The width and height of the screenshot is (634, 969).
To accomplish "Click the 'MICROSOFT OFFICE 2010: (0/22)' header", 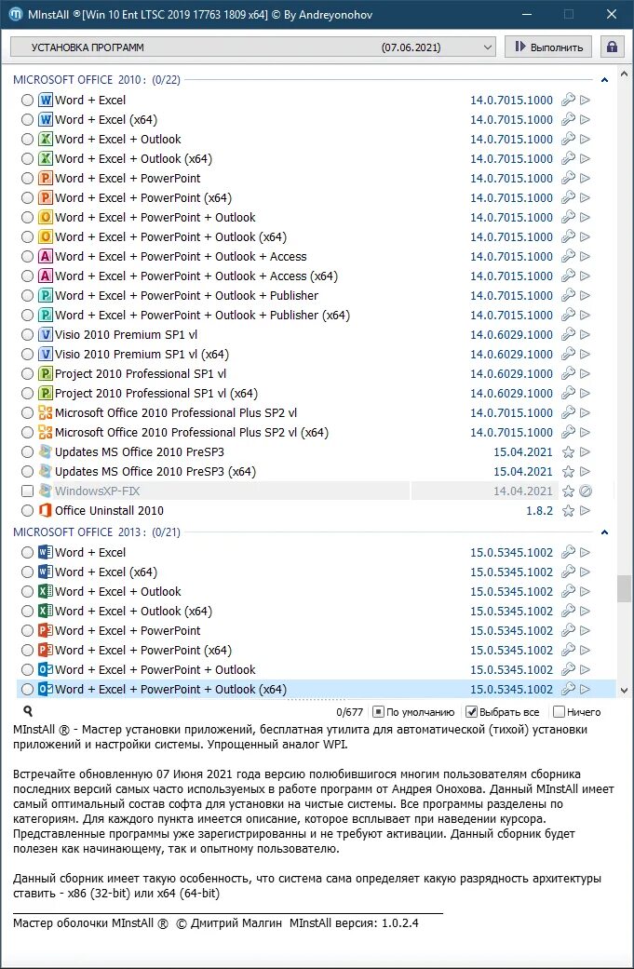I will [97, 80].
